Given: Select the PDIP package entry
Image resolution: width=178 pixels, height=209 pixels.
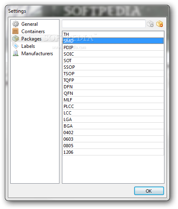Looking at the screenshot, I should click(113, 47).
